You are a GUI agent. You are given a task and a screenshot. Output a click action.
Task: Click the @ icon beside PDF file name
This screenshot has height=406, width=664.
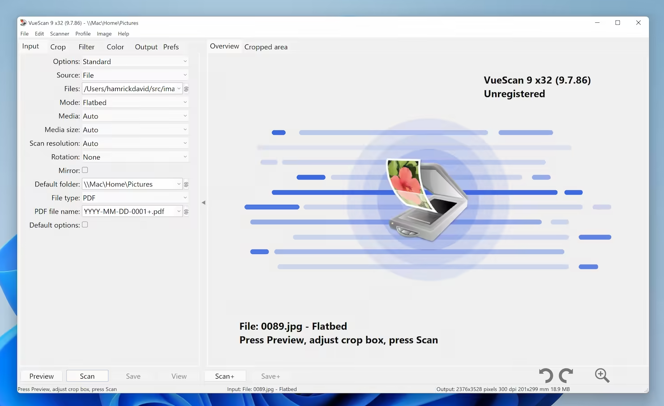(186, 211)
